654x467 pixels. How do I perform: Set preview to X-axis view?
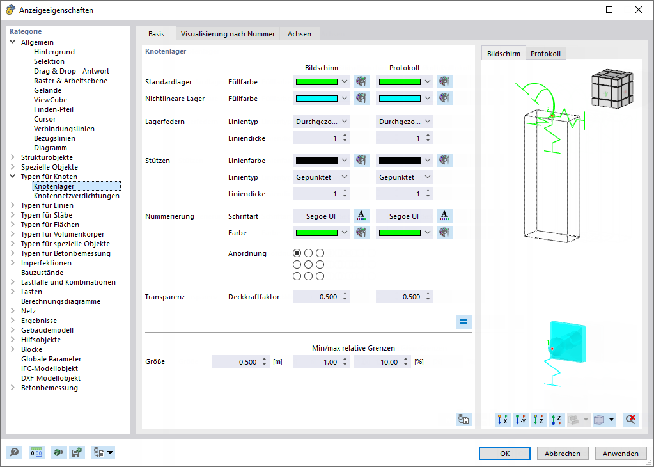coord(503,420)
